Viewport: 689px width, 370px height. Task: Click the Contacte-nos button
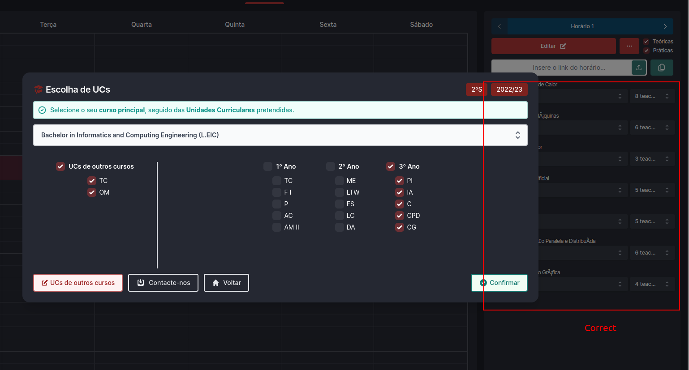[163, 283]
